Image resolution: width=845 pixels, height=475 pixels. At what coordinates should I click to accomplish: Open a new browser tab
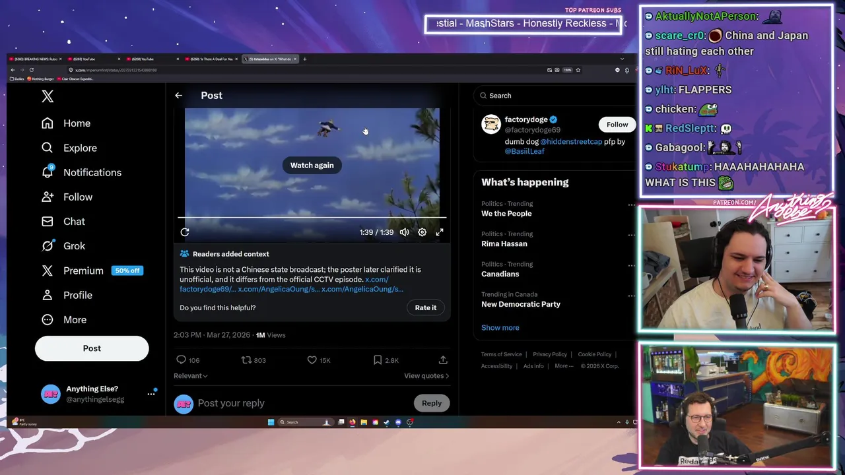[304, 59]
